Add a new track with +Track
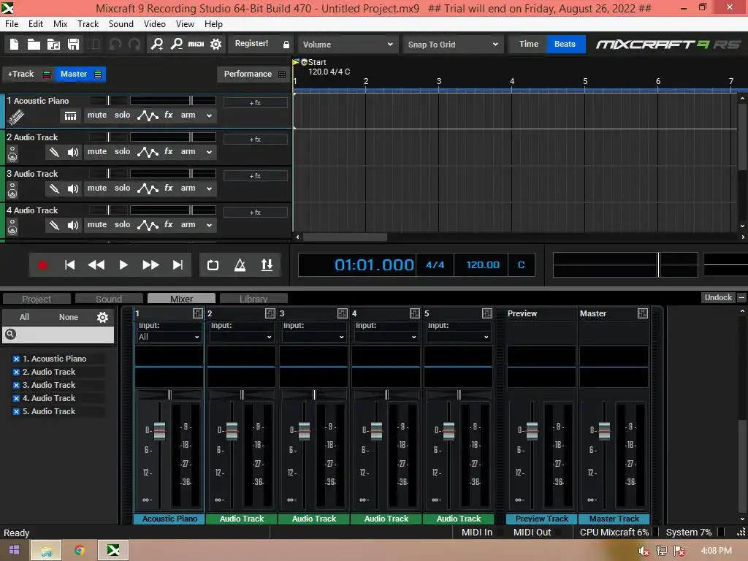The width and height of the screenshot is (748, 561). click(21, 74)
